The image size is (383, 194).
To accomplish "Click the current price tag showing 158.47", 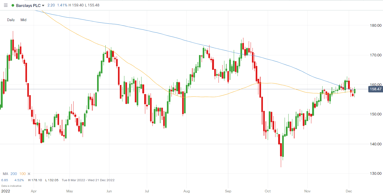I will click(x=376, y=89).
